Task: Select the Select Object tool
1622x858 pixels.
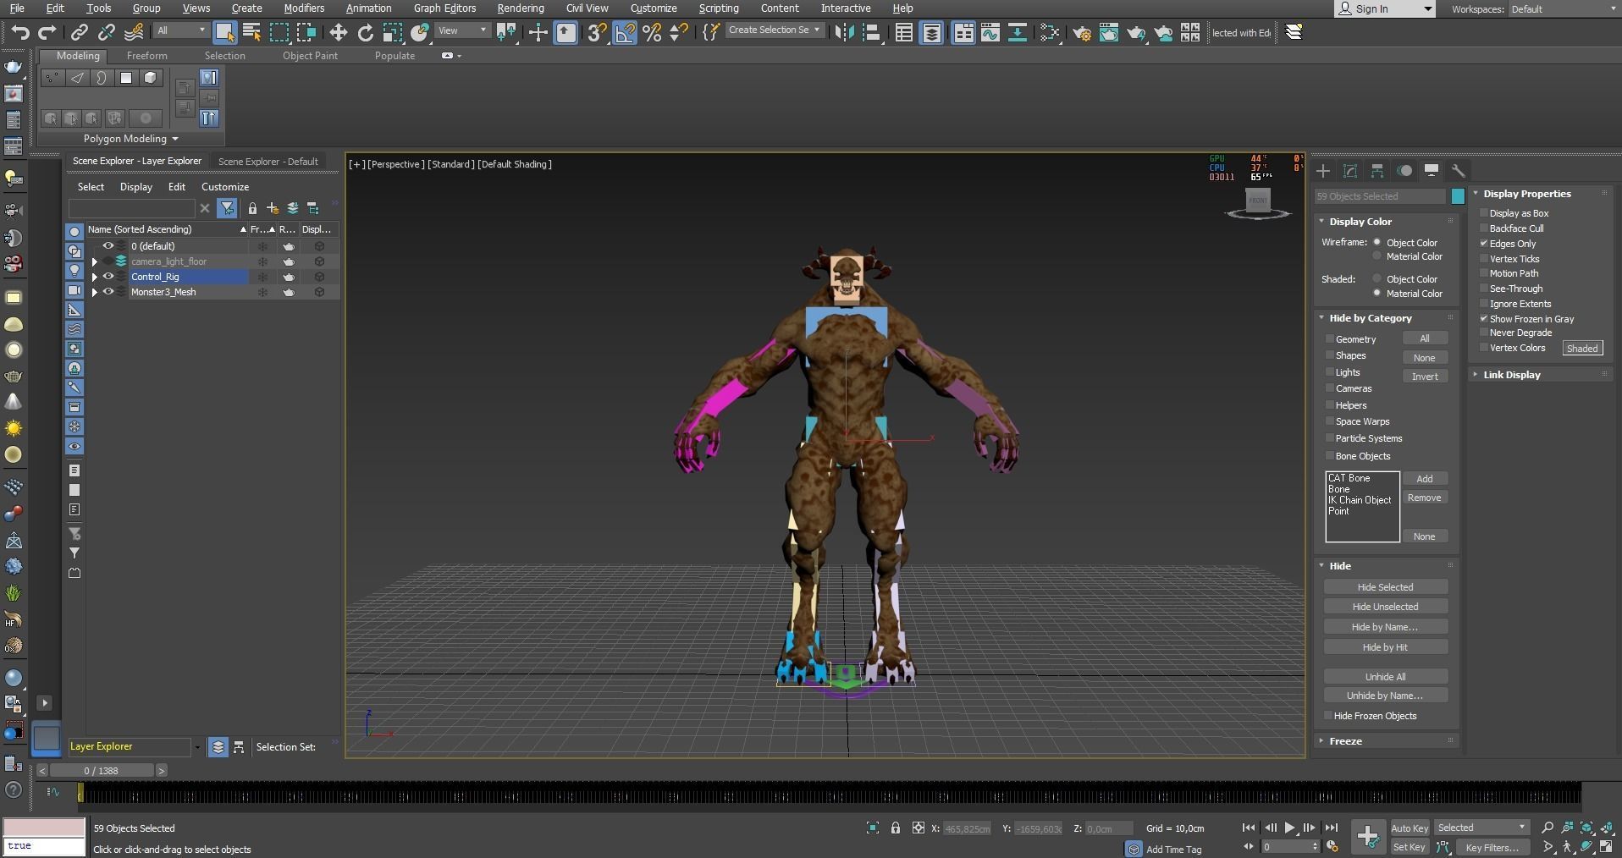Action: tap(224, 32)
